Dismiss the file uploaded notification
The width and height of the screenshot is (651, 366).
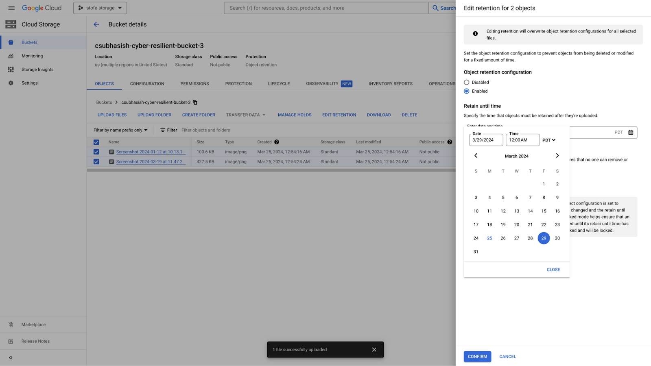coord(374,350)
